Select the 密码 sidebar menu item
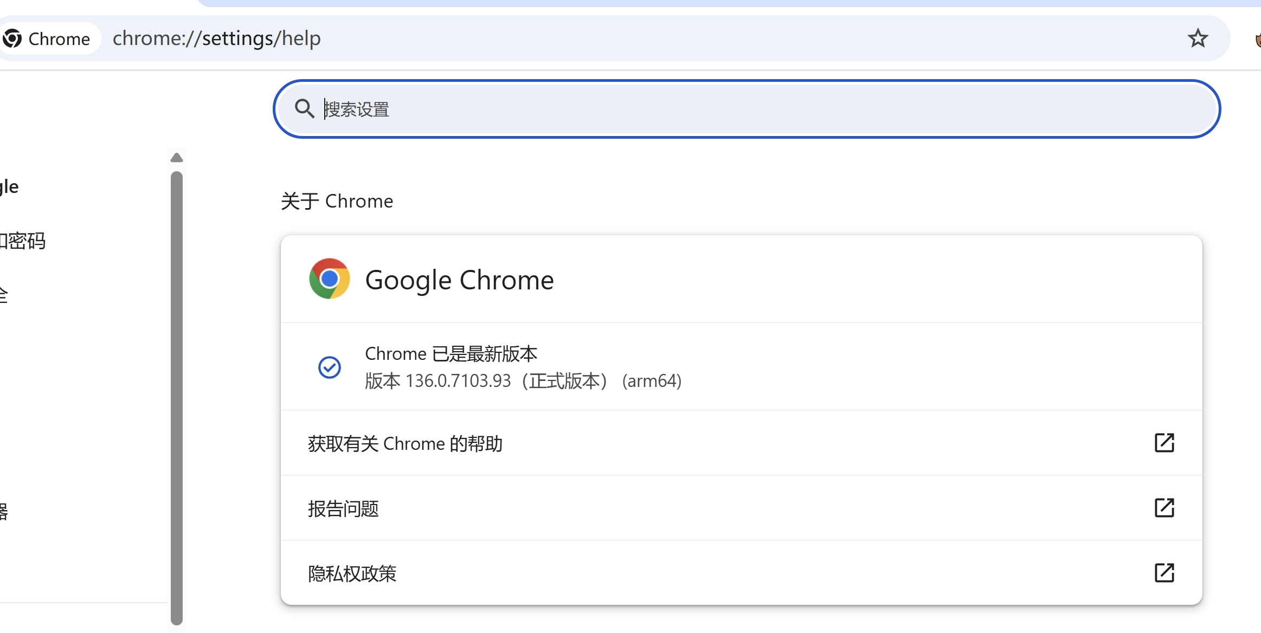Screen dimensions: 1261x633 23,241
